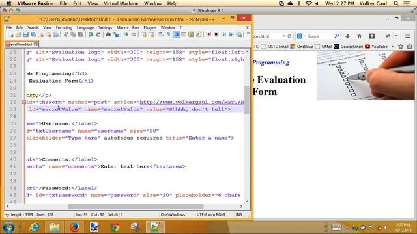Click the INS indicator in the status bar
Image resolution: width=417 pixels, height=234 pixels.
point(238,214)
